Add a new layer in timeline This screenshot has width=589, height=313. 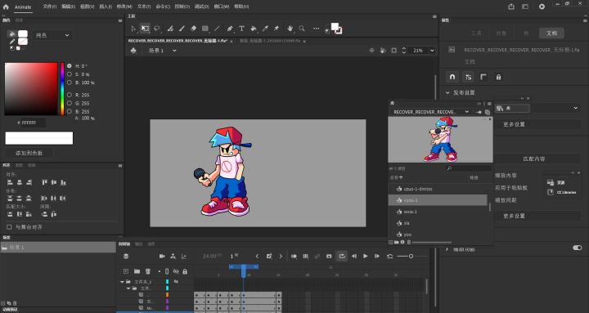click(x=126, y=271)
